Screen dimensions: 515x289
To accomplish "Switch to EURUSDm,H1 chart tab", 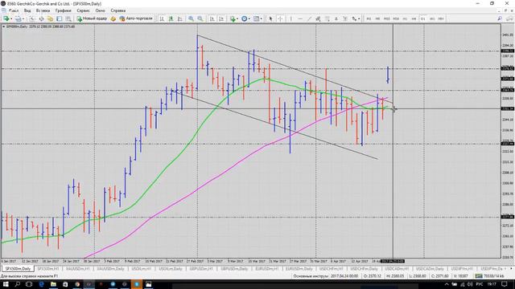I will [266, 269].
